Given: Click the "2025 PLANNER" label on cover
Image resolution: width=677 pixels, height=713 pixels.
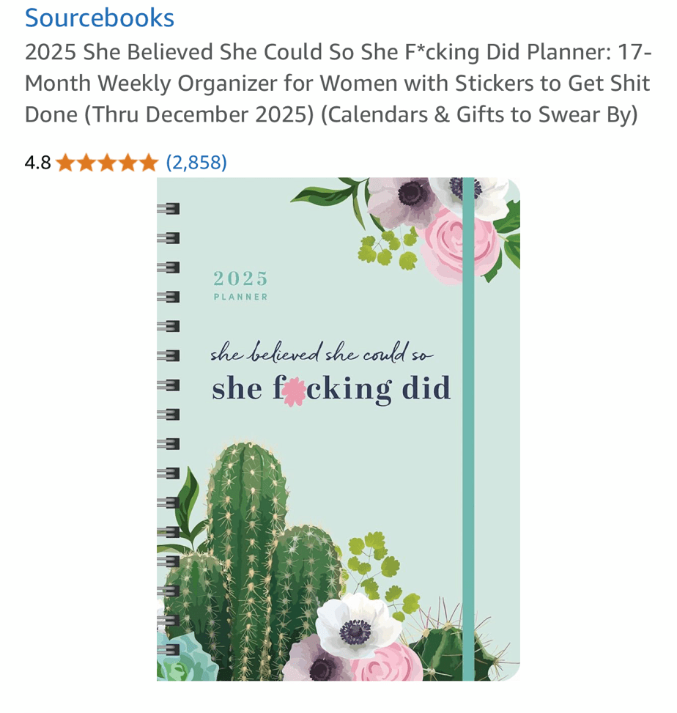Looking at the screenshot, I should [x=241, y=285].
